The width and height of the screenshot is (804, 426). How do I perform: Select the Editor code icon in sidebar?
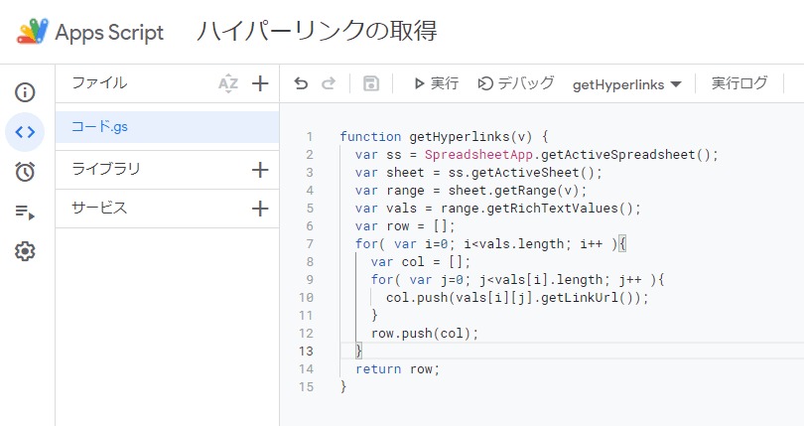[26, 131]
